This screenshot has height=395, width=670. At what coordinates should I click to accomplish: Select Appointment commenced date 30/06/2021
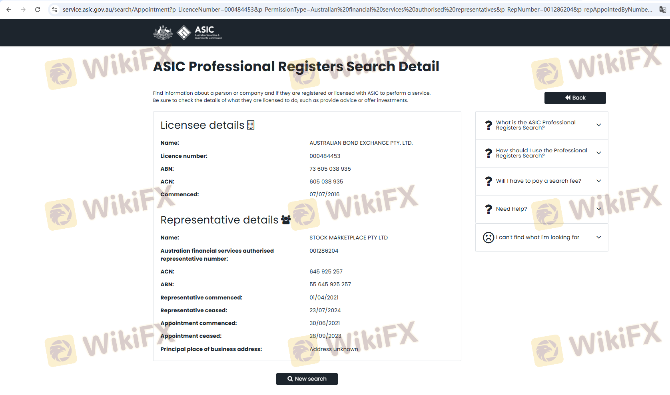tap(325, 323)
